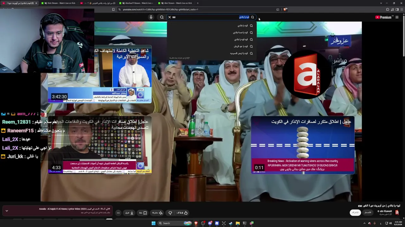This screenshot has width=405, height=227.
Task: Dislike the video with thumbs down
Action: [x=170, y=213]
